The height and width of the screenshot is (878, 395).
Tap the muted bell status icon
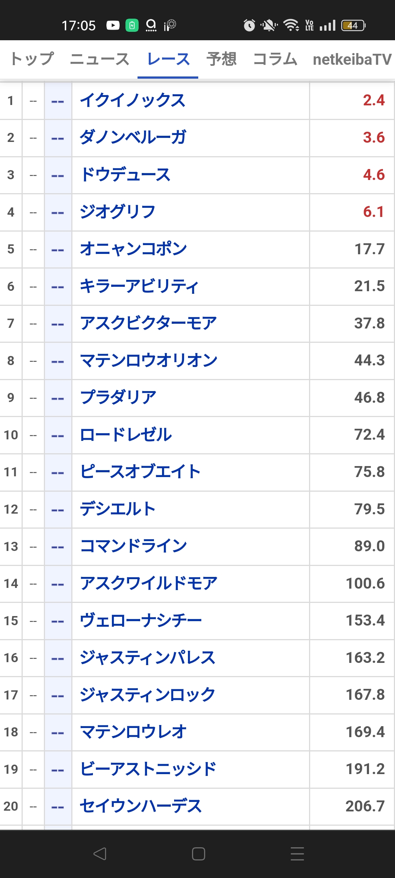click(x=269, y=25)
